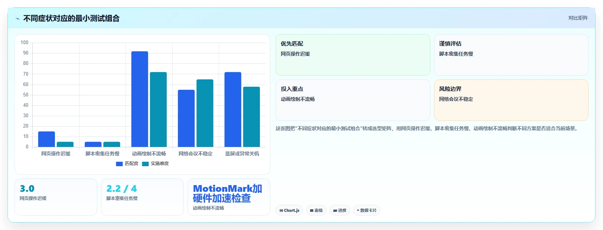The height and width of the screenshot is (230, 603).
Task: Click the Chart.js chip
Action: [x=289, y=210]
